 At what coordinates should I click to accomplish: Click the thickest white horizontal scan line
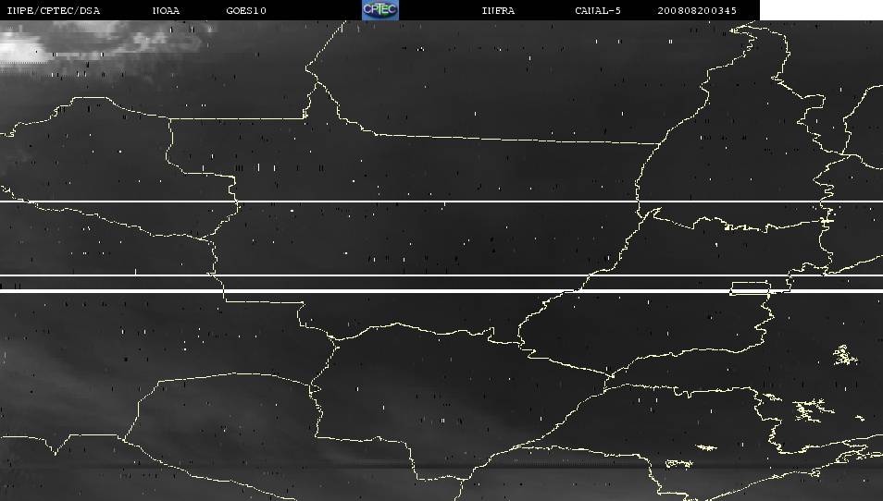[370, 291]
